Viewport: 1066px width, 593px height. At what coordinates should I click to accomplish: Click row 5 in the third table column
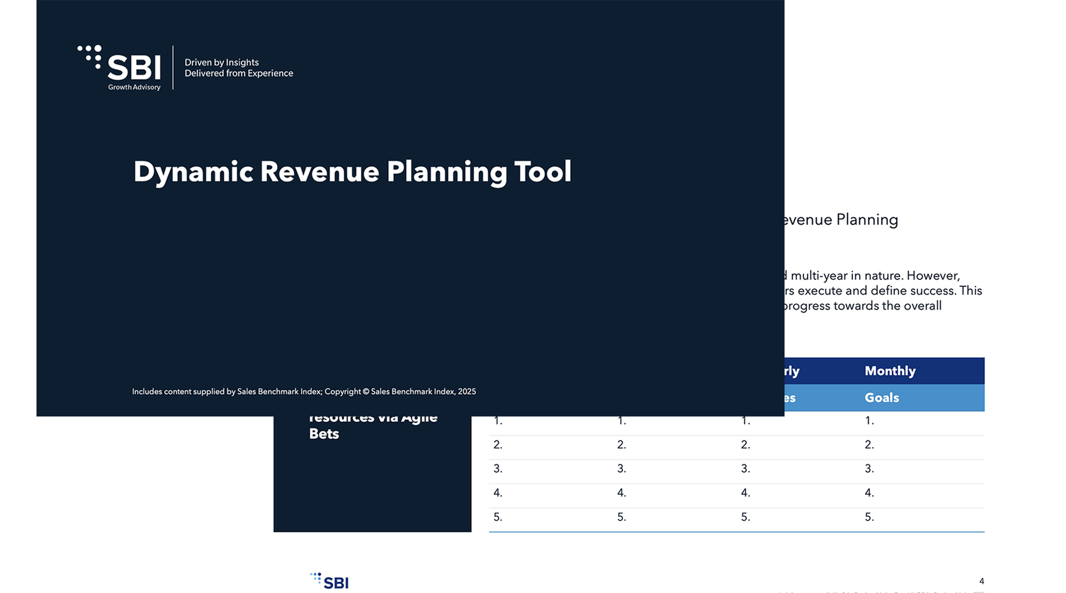click(745, 517)
